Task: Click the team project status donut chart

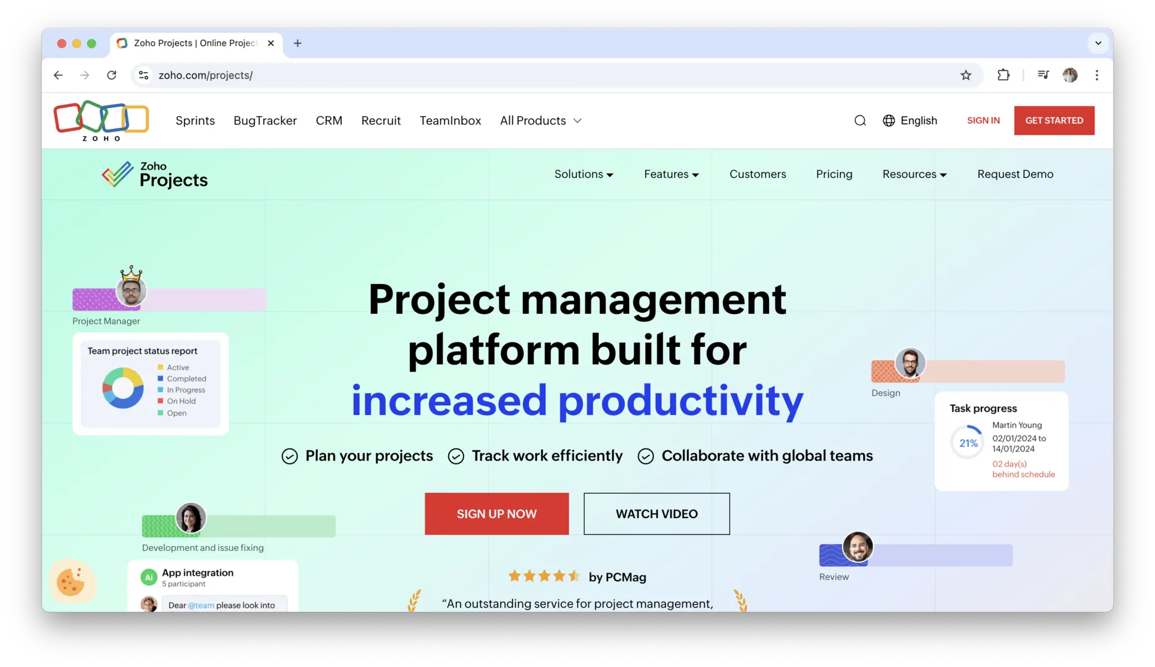Action: [x=123, y=388]
